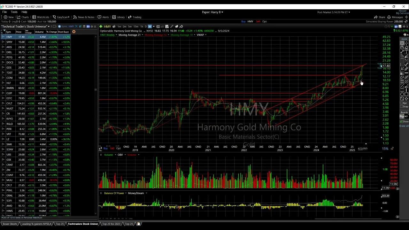
Task: Open the Charts toolbar item
Action: pyautogui.click(x=23, y=17)
